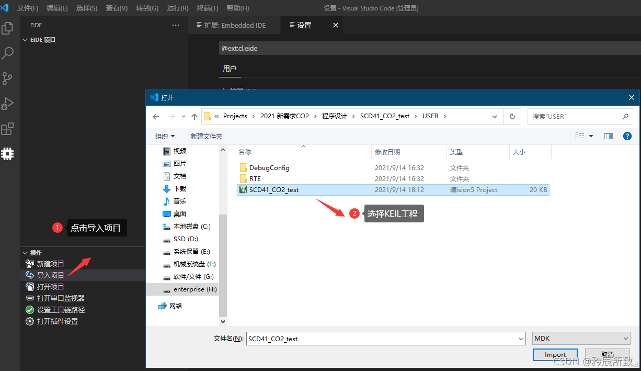Open the EIDE panel more actions menu
Viewport: 641px width, 371px height.
(x=175, y=25)
